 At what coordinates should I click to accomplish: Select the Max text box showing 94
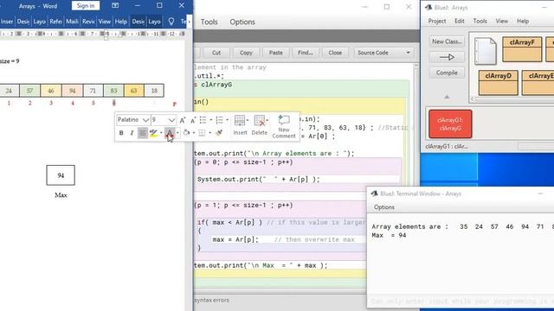[61, 175]
